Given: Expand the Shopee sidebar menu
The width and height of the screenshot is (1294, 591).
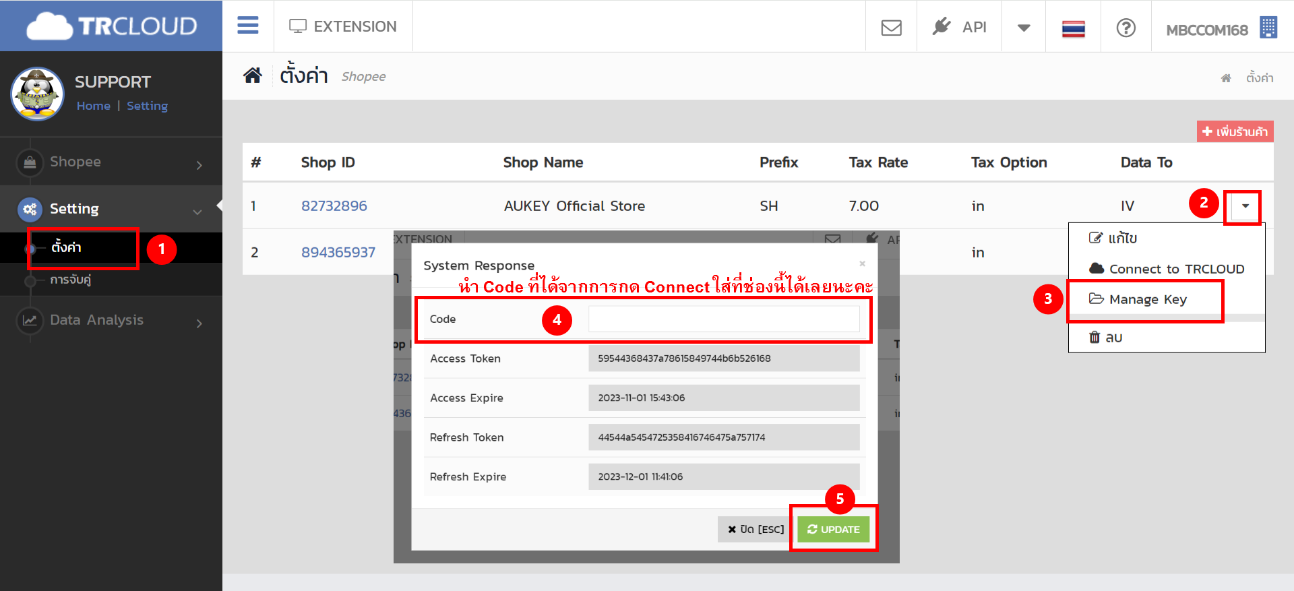Looking at the screenshot, I should coord(111,162).
